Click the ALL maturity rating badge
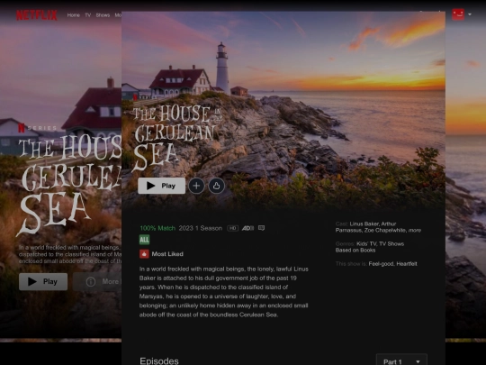Viewport: 486px width, 365px height. pos(144,240)
